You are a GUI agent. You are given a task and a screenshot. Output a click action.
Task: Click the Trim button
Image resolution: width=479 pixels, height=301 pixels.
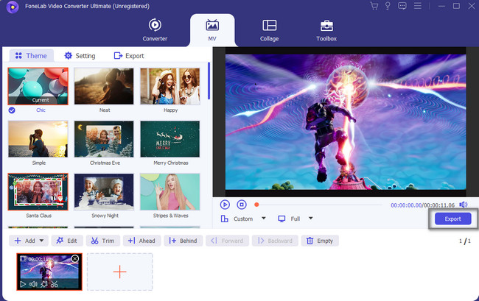(x=103, y=241)
